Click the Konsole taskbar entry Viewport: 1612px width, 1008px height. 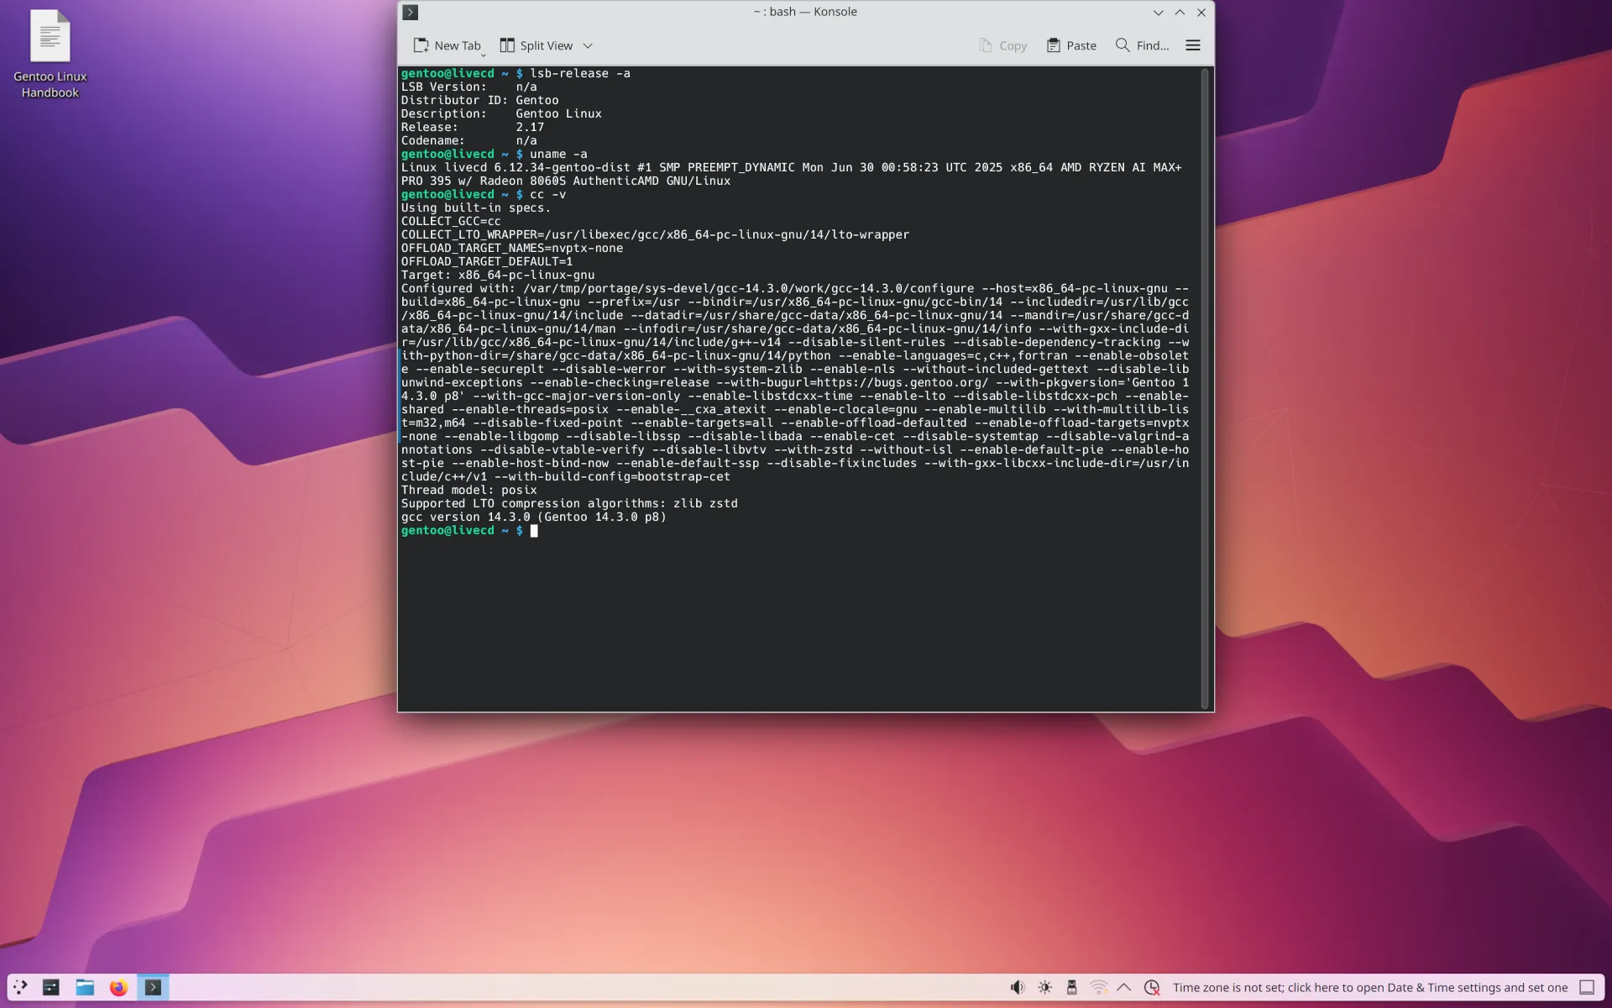point(153,987)
